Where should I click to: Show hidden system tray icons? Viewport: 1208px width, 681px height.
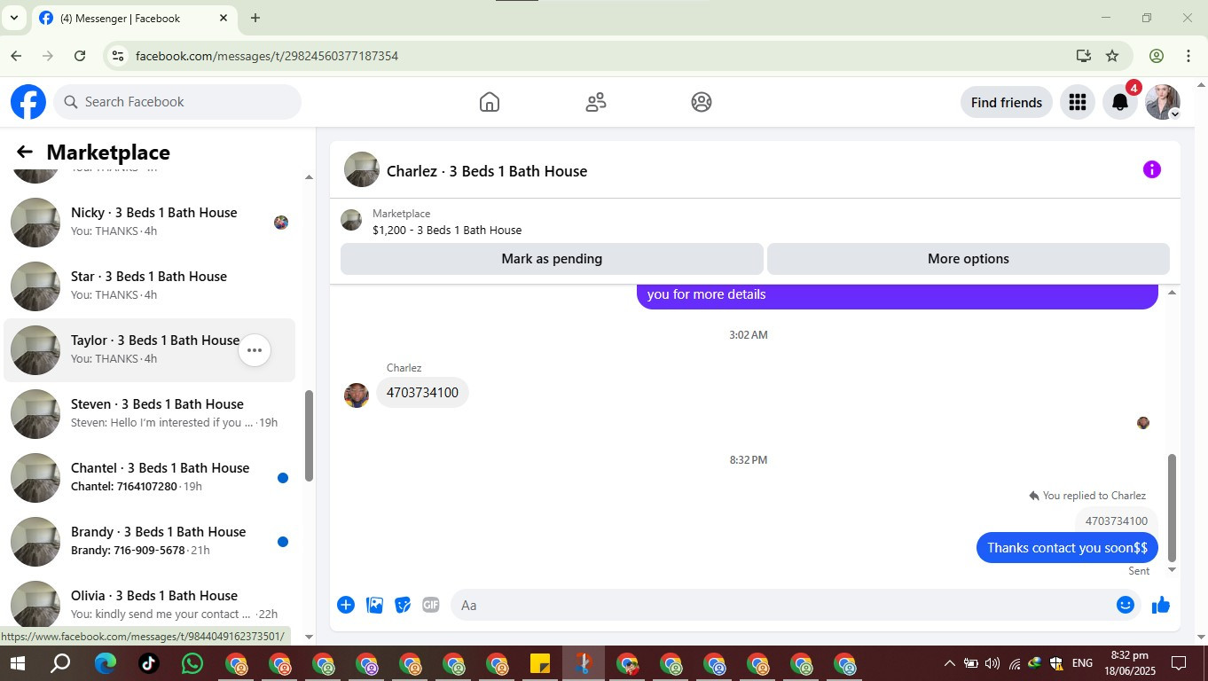tap(949, 663)
